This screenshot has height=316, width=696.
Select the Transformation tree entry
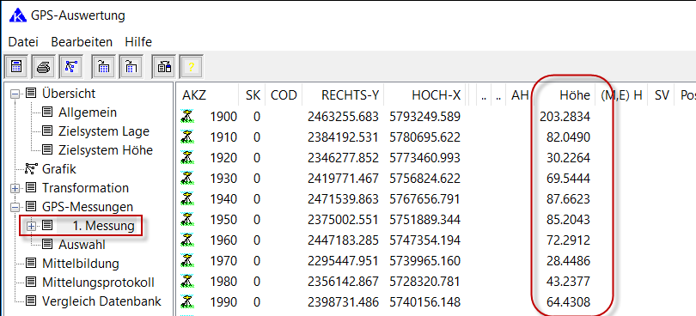85,188
